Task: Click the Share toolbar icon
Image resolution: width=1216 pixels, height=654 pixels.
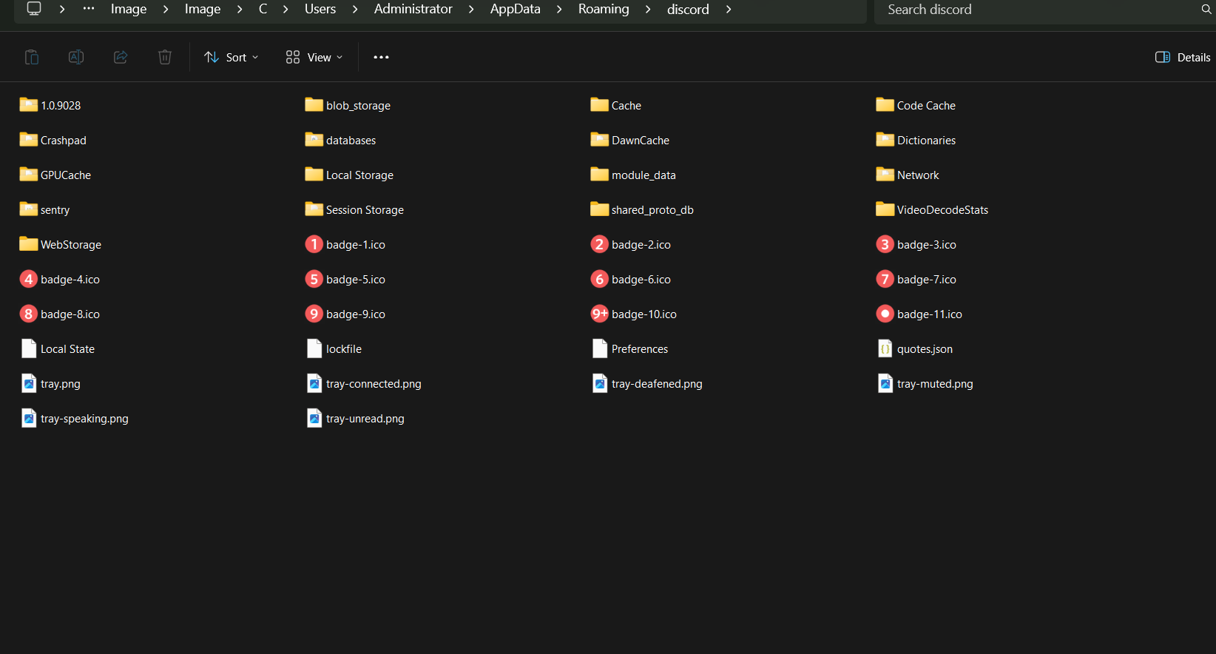Action: pos(121,57)
